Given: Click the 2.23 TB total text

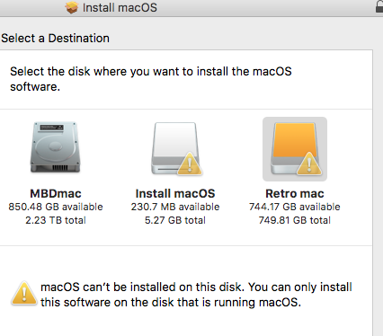Looking at the screenshot, I should coord(56,220).
